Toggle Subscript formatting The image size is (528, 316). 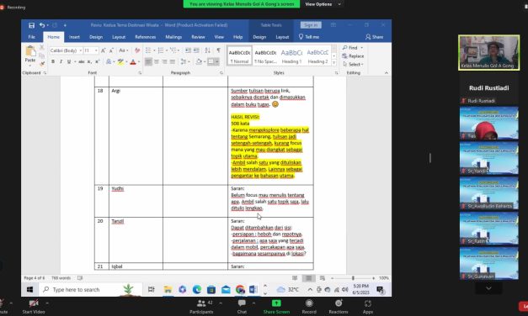tap(89, 61)
